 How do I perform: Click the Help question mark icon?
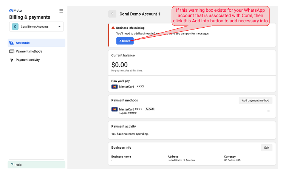coord(12,165)
